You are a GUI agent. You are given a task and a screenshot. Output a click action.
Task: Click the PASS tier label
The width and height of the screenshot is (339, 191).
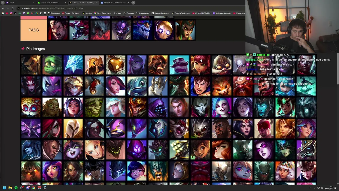(34, 30)
